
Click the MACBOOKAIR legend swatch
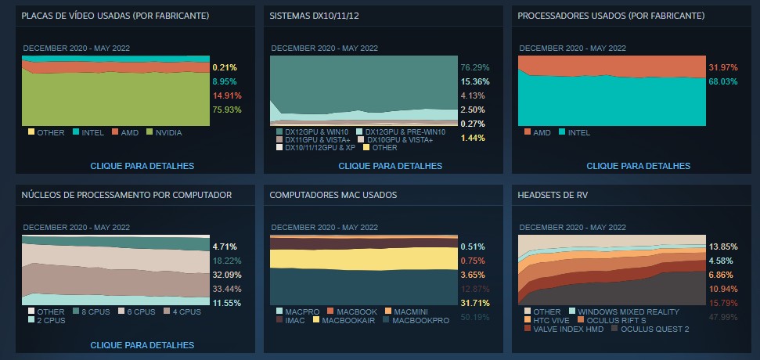(315, 320)
